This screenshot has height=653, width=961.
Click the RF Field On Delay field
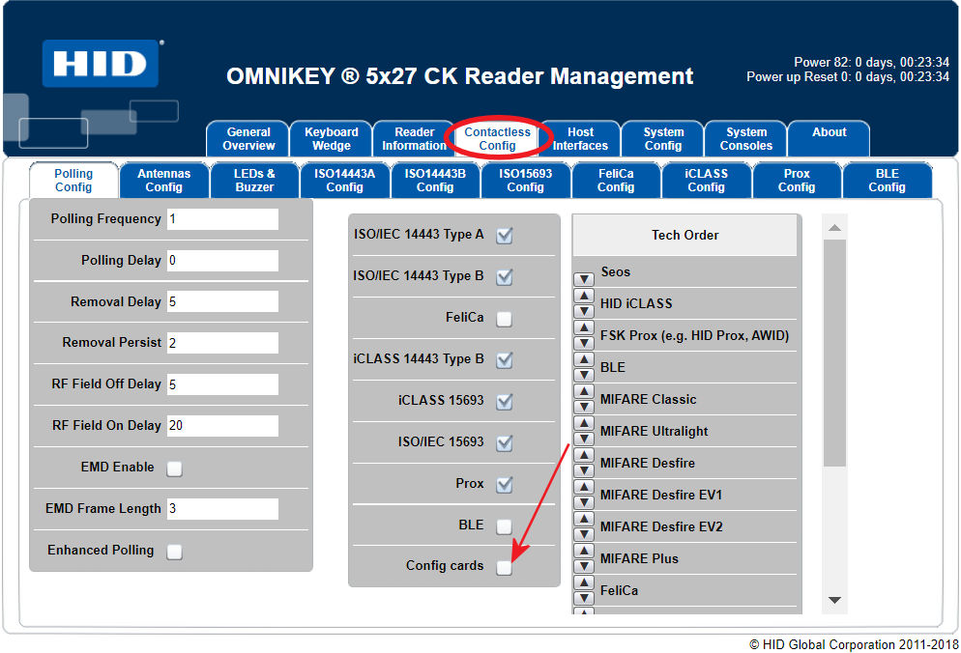pyautogui.click(x=222, y=426)
